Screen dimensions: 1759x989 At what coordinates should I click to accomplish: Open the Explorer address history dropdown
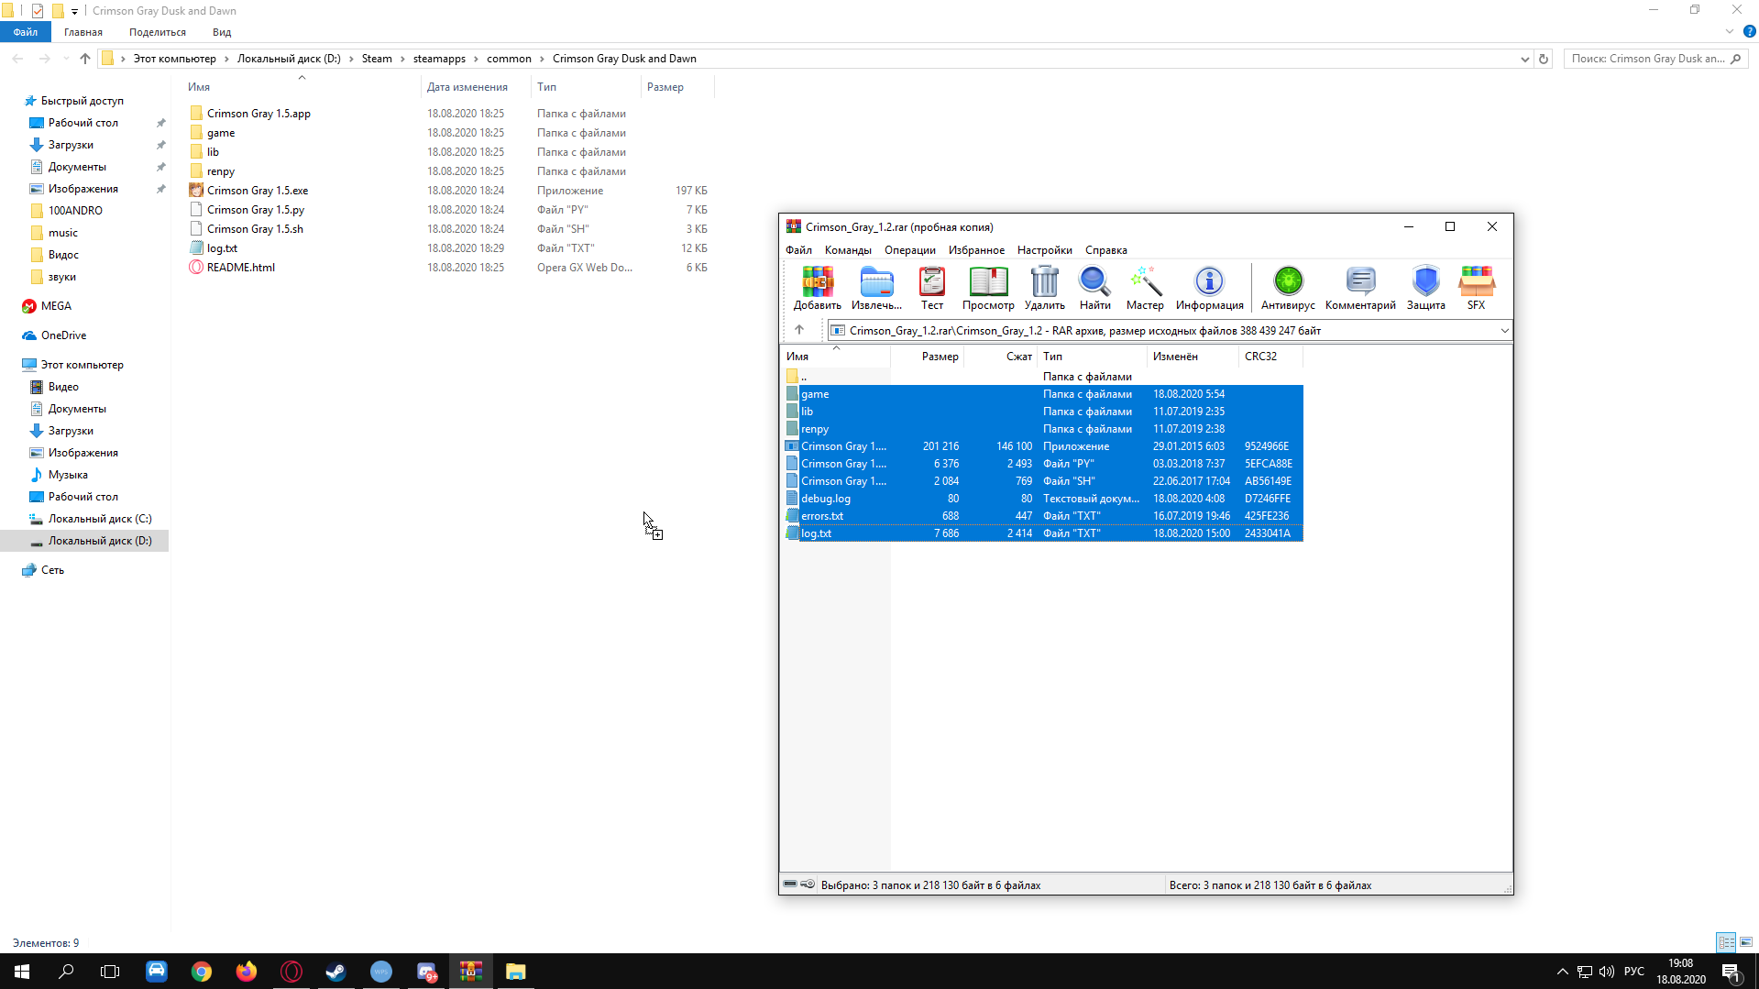coord(1525,59)
